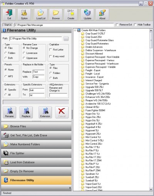Click the path browse '...' button

coord(66,39)
